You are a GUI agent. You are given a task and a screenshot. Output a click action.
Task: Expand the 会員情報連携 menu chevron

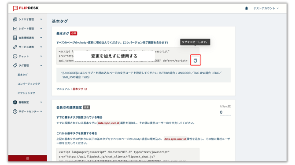point(41,38)
